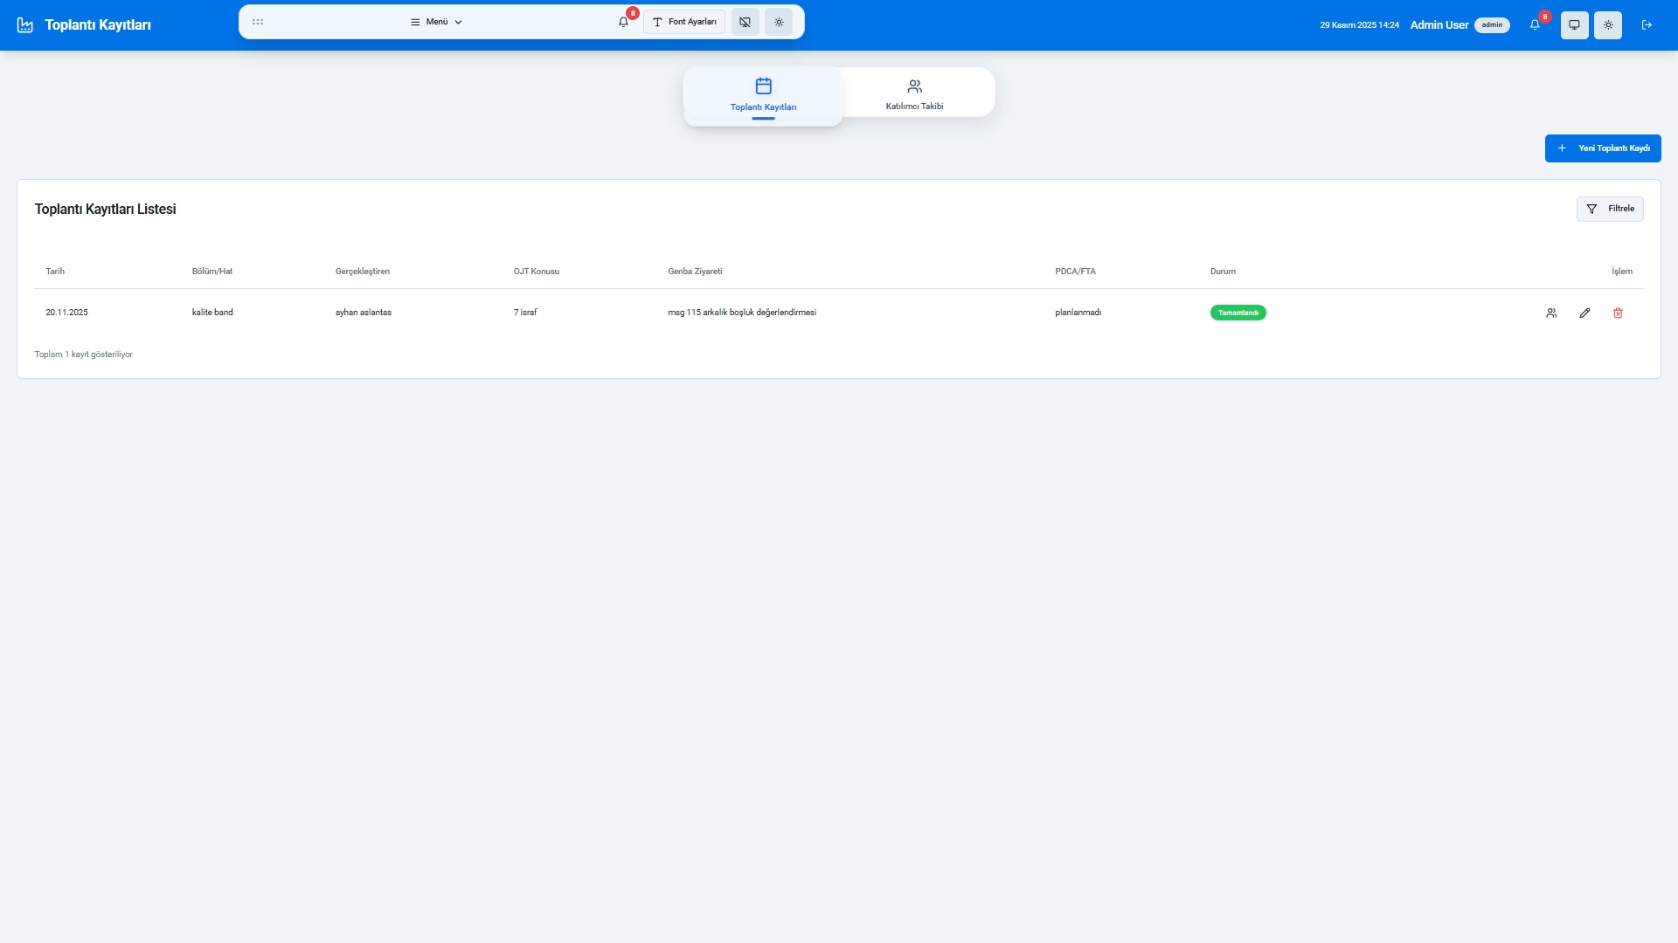Open header notifications bell near Admin User

pos(1535,25)
